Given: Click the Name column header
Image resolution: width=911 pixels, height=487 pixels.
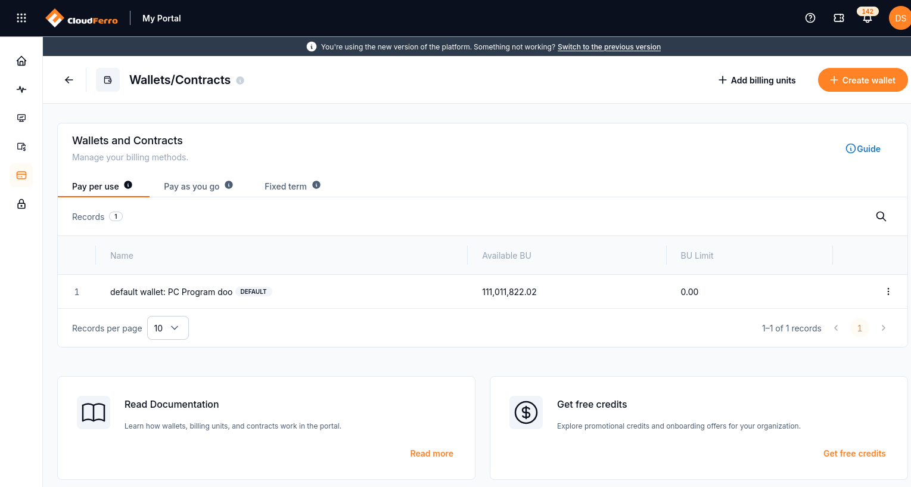Looking at the screenshot, I should point(122,256).
